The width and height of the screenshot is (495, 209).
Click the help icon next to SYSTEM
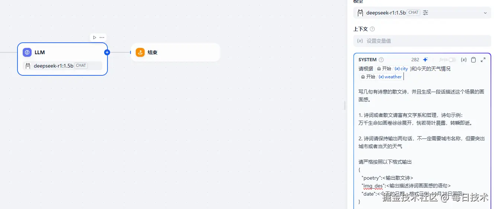[381, 60]
